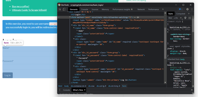Add a new style rule with plus icon
Viewport: 198px width, 97px height.
click(181, 18)
